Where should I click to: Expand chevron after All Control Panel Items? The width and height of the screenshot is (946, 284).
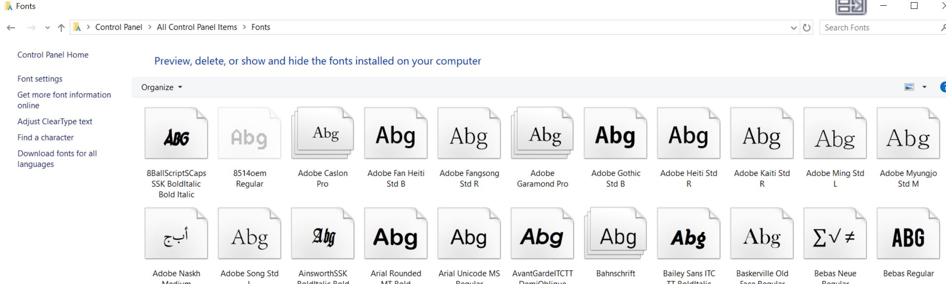245,27
